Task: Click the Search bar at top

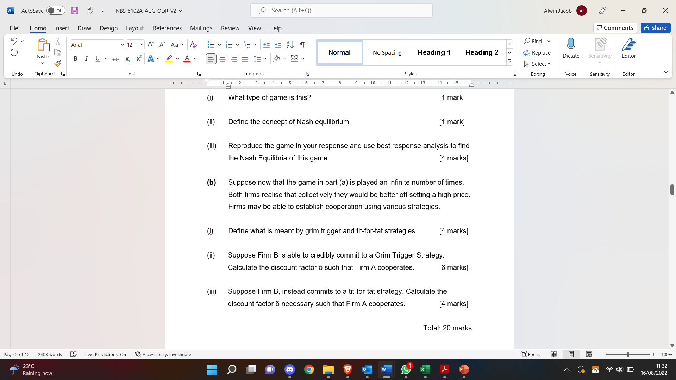Action: coord(341,10)
